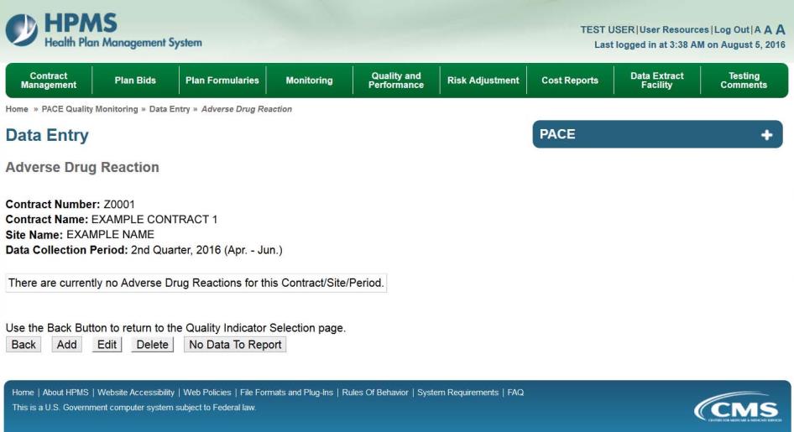Open the Cost Reports menu
794x432 pixels.
click(570, 81)
